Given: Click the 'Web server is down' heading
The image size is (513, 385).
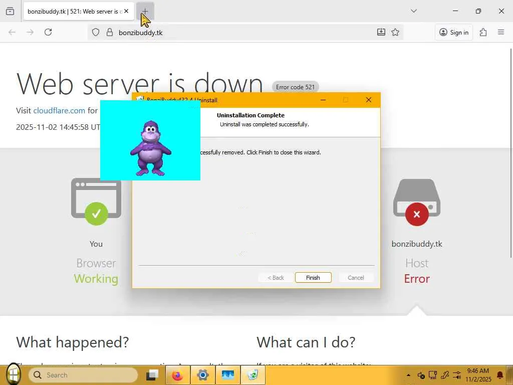Looking at the screenshot, I should [140, 84].
